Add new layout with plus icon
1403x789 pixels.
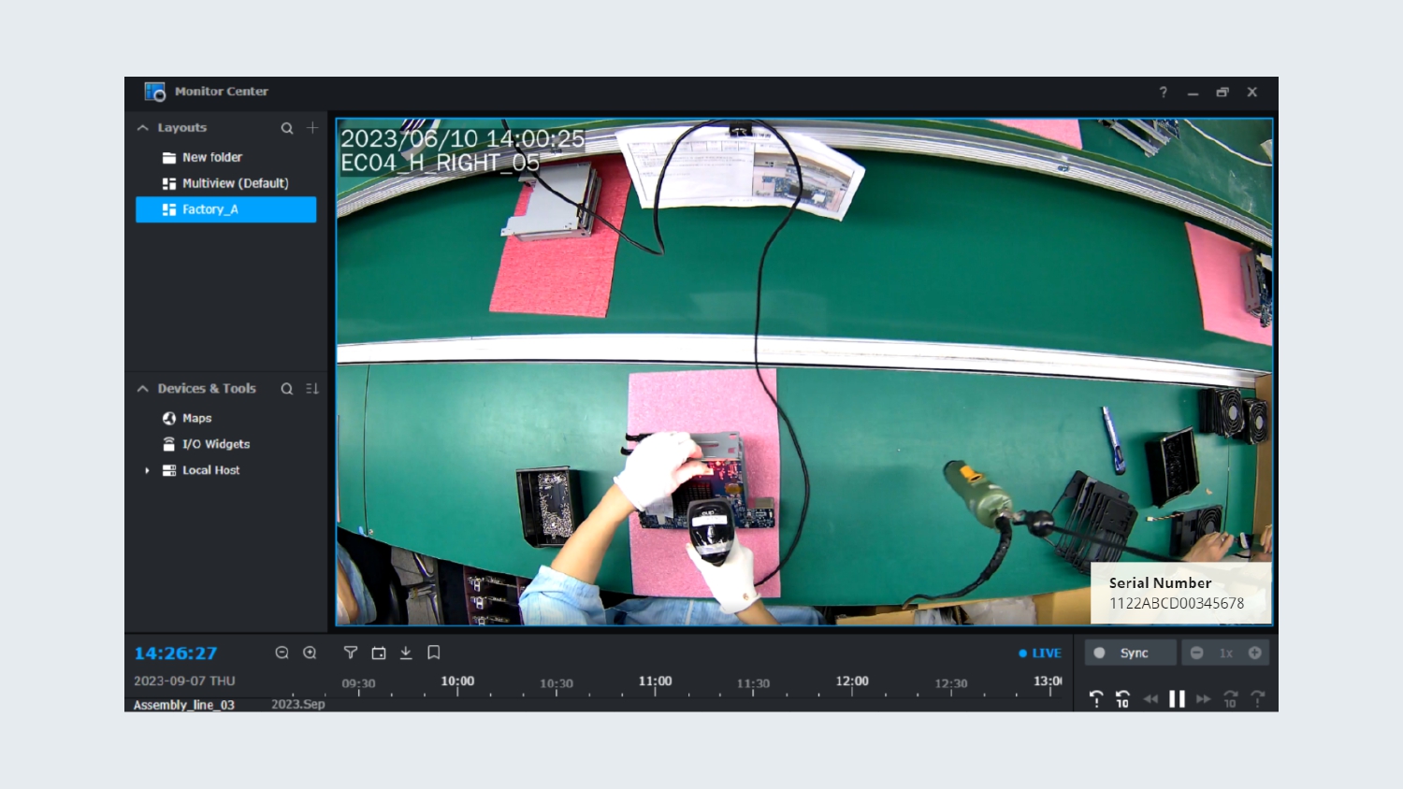tap(312, 127)
